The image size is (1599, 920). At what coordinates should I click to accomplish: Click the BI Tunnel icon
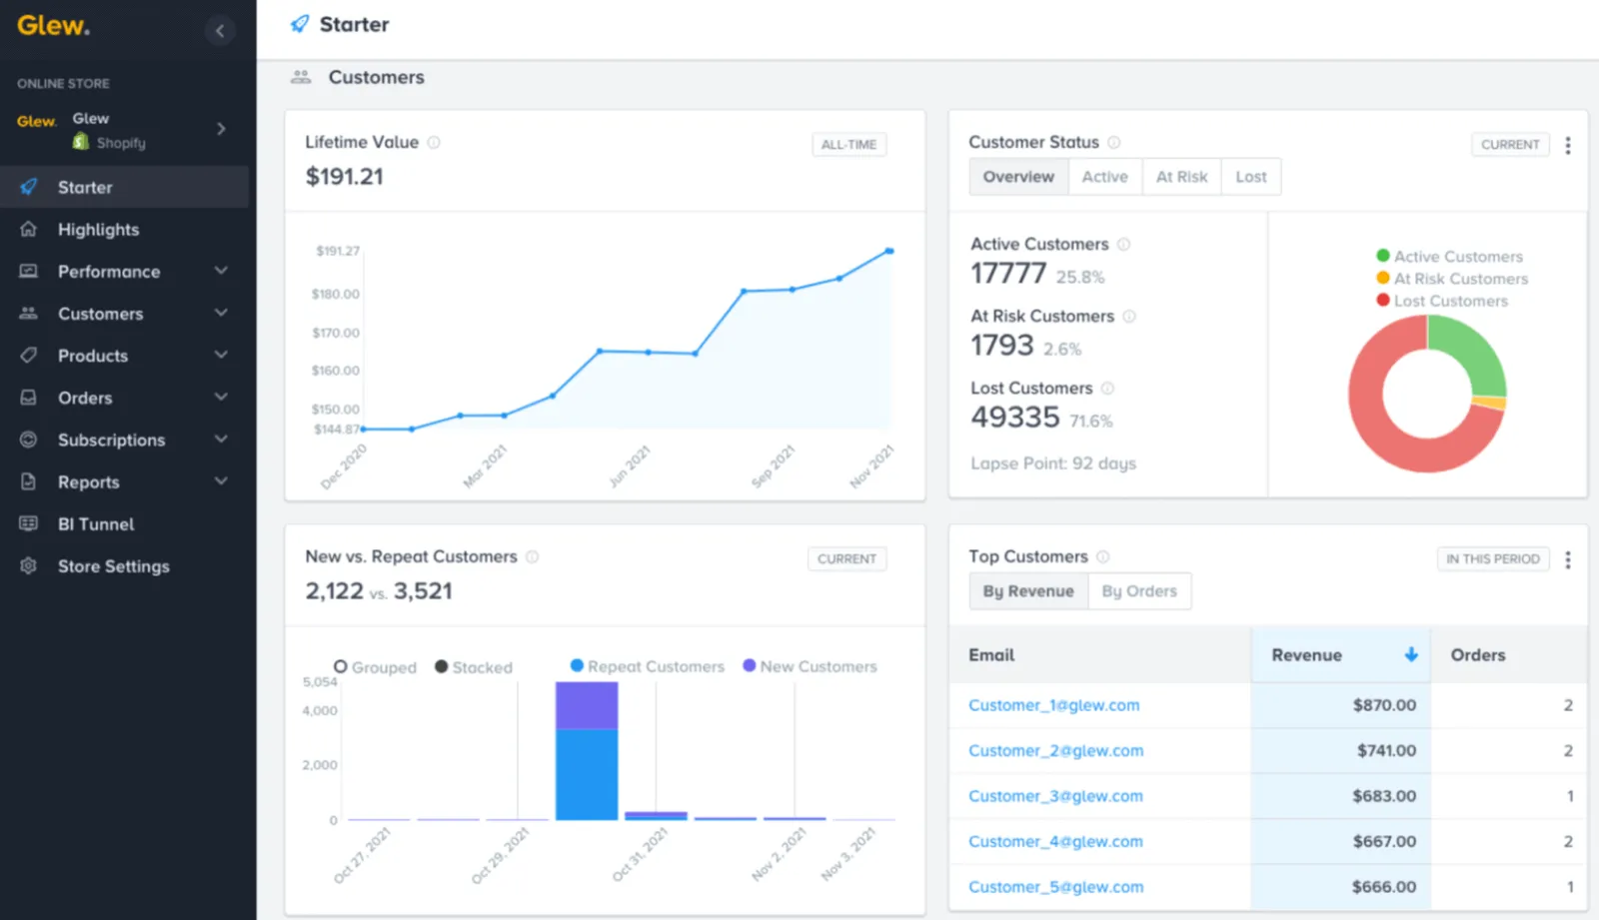pyautogui.click(x=29, y=523)
